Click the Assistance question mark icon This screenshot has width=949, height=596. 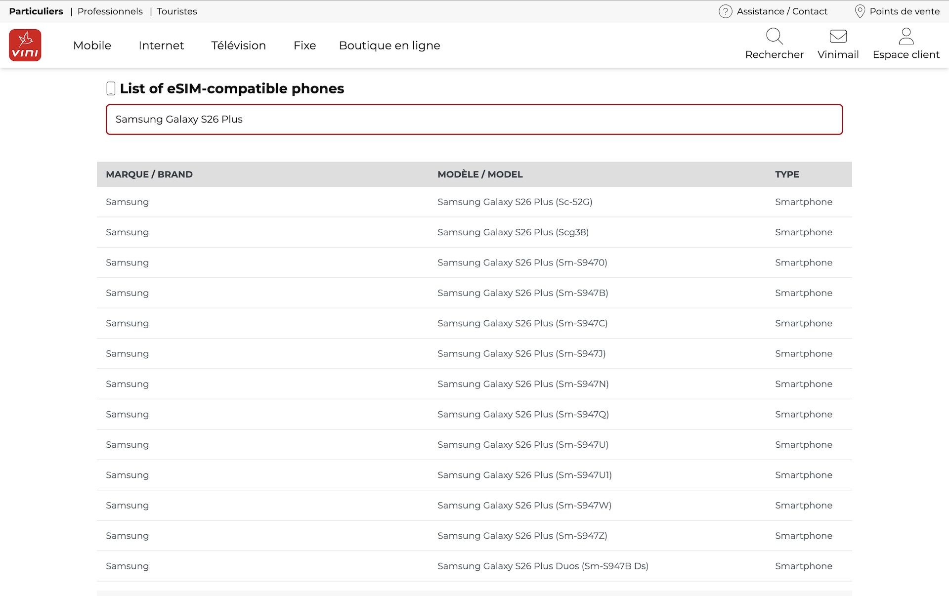pyautogui.click(x=725, y=11)
